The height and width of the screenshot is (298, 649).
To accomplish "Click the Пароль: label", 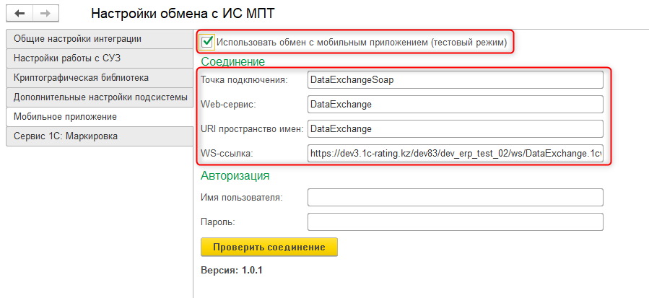I will coord(218,222).
